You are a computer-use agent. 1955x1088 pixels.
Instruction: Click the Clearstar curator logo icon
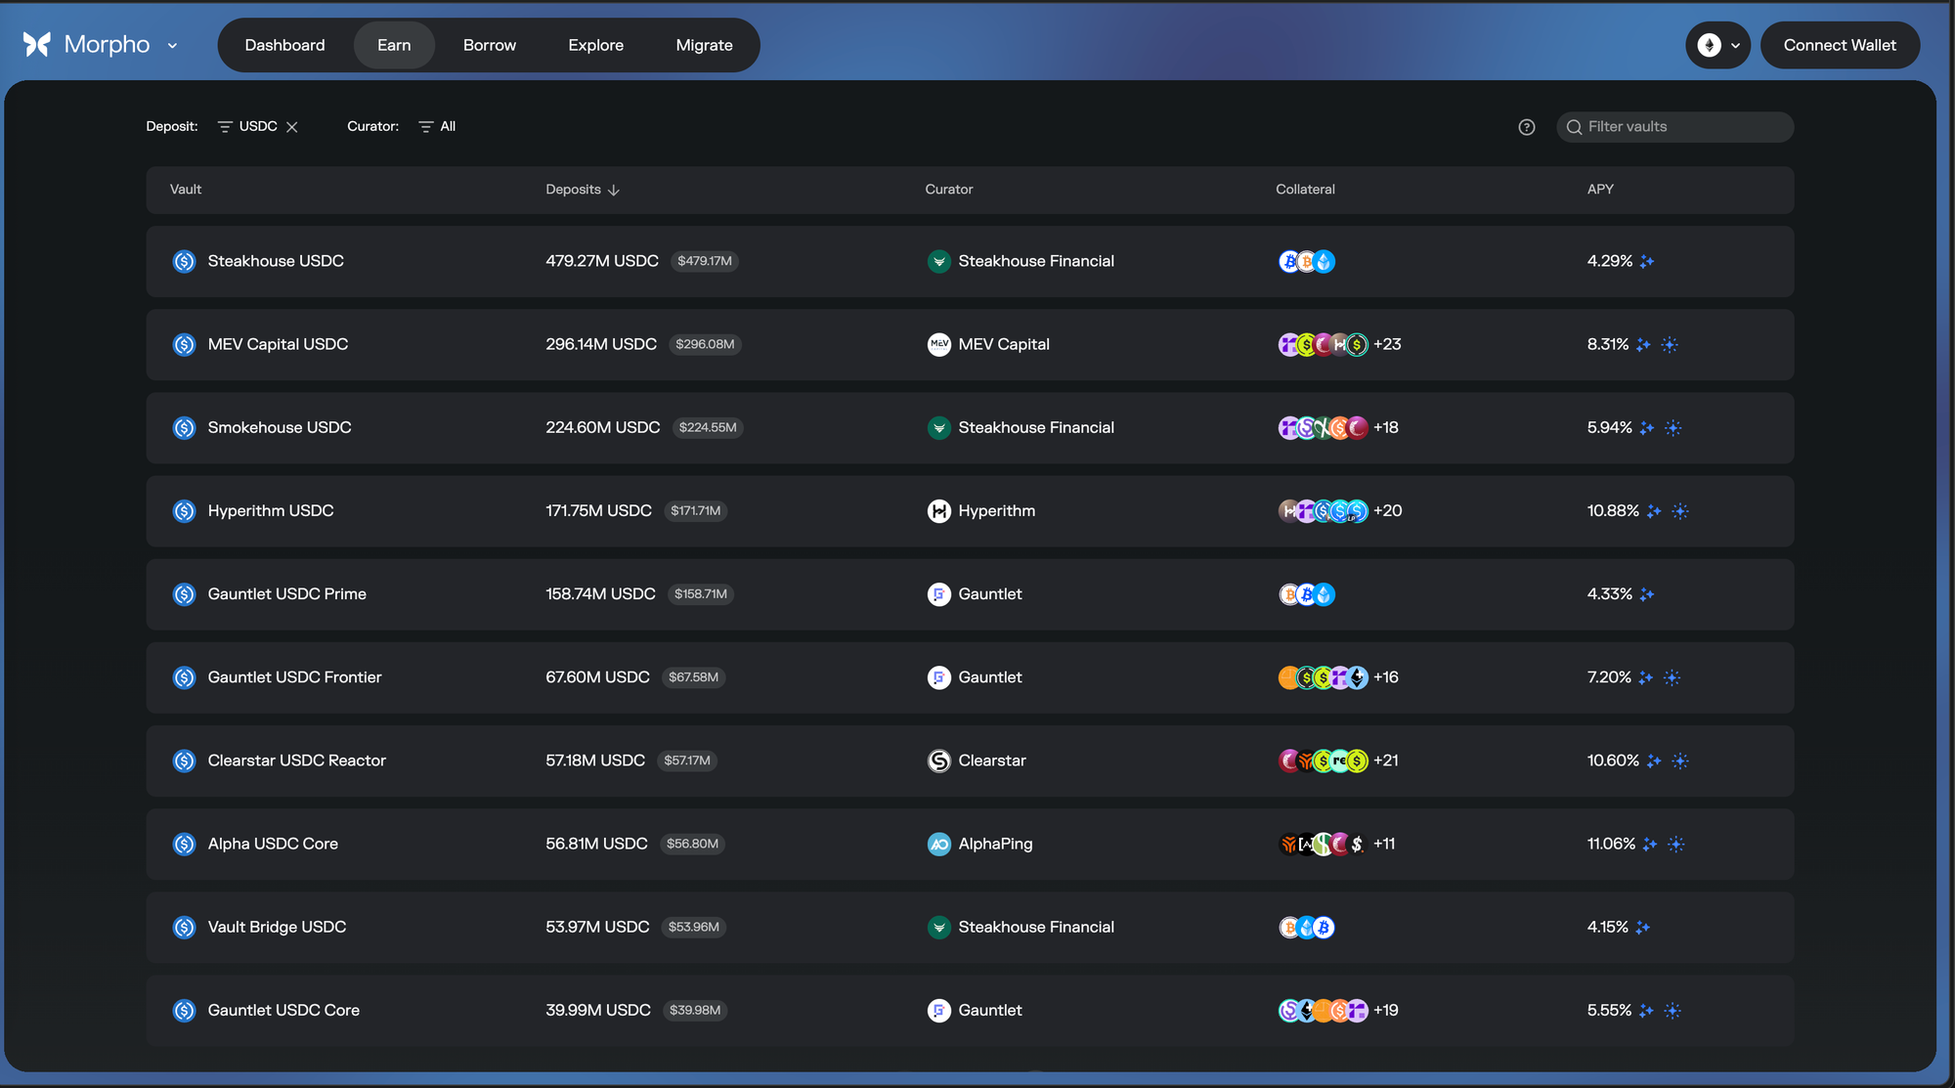click(x=938, y=761)
